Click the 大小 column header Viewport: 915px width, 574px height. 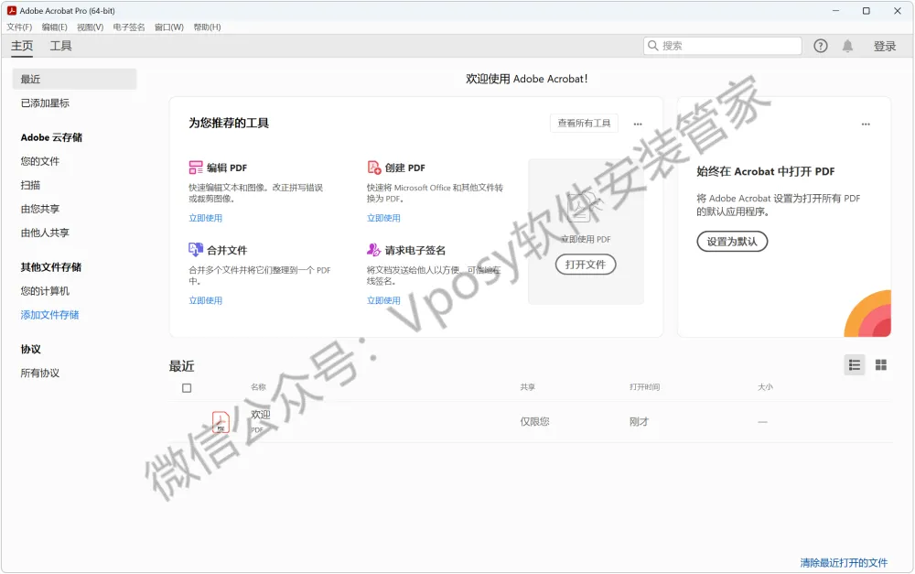pyautogui.click(x=765, y=386)
